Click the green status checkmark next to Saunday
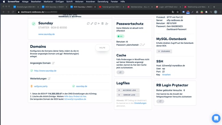 [33, 24]
